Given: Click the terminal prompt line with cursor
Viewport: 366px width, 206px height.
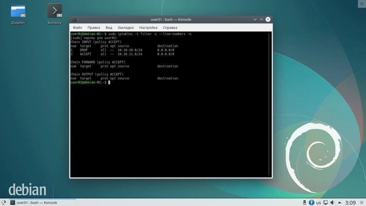Looking at the screenshot, I should [x=90, y=82].
